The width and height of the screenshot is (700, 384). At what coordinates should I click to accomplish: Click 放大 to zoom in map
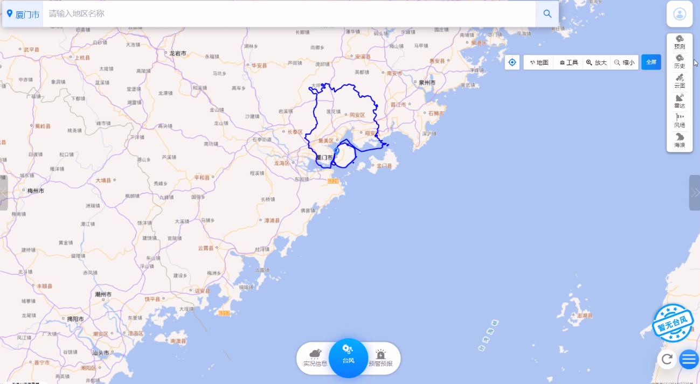point(597,62)
